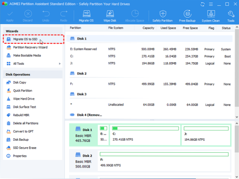Click the Apply toolbar button
Viewport: 239px width, 179px height.
(10, 16)
